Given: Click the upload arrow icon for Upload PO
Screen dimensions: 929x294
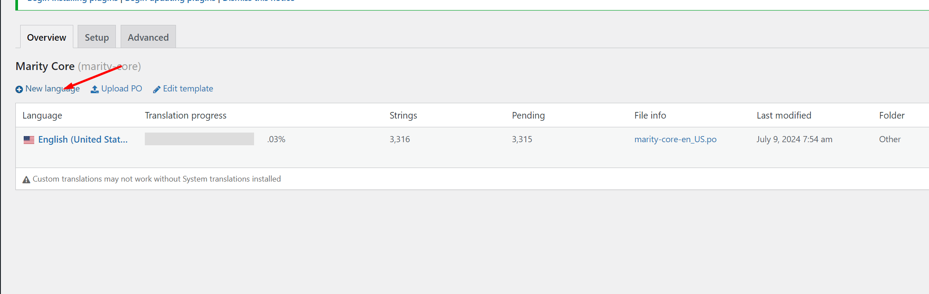Looking at the screenshot, I should [x=94, y=89].
